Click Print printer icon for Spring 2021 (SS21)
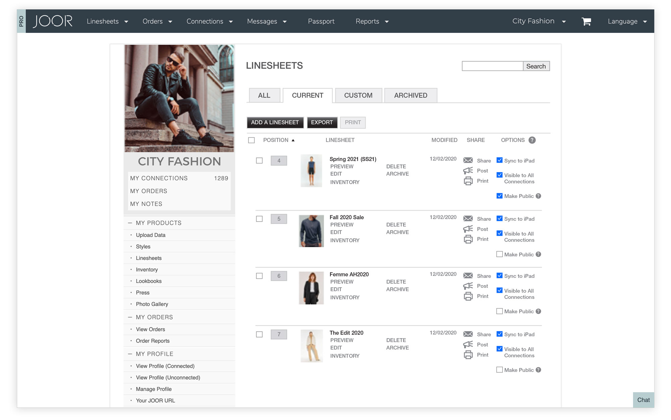Screen dimensions: 671x420 tap(468, 181)
